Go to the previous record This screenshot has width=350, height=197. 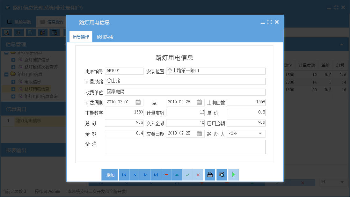(135, 175)
